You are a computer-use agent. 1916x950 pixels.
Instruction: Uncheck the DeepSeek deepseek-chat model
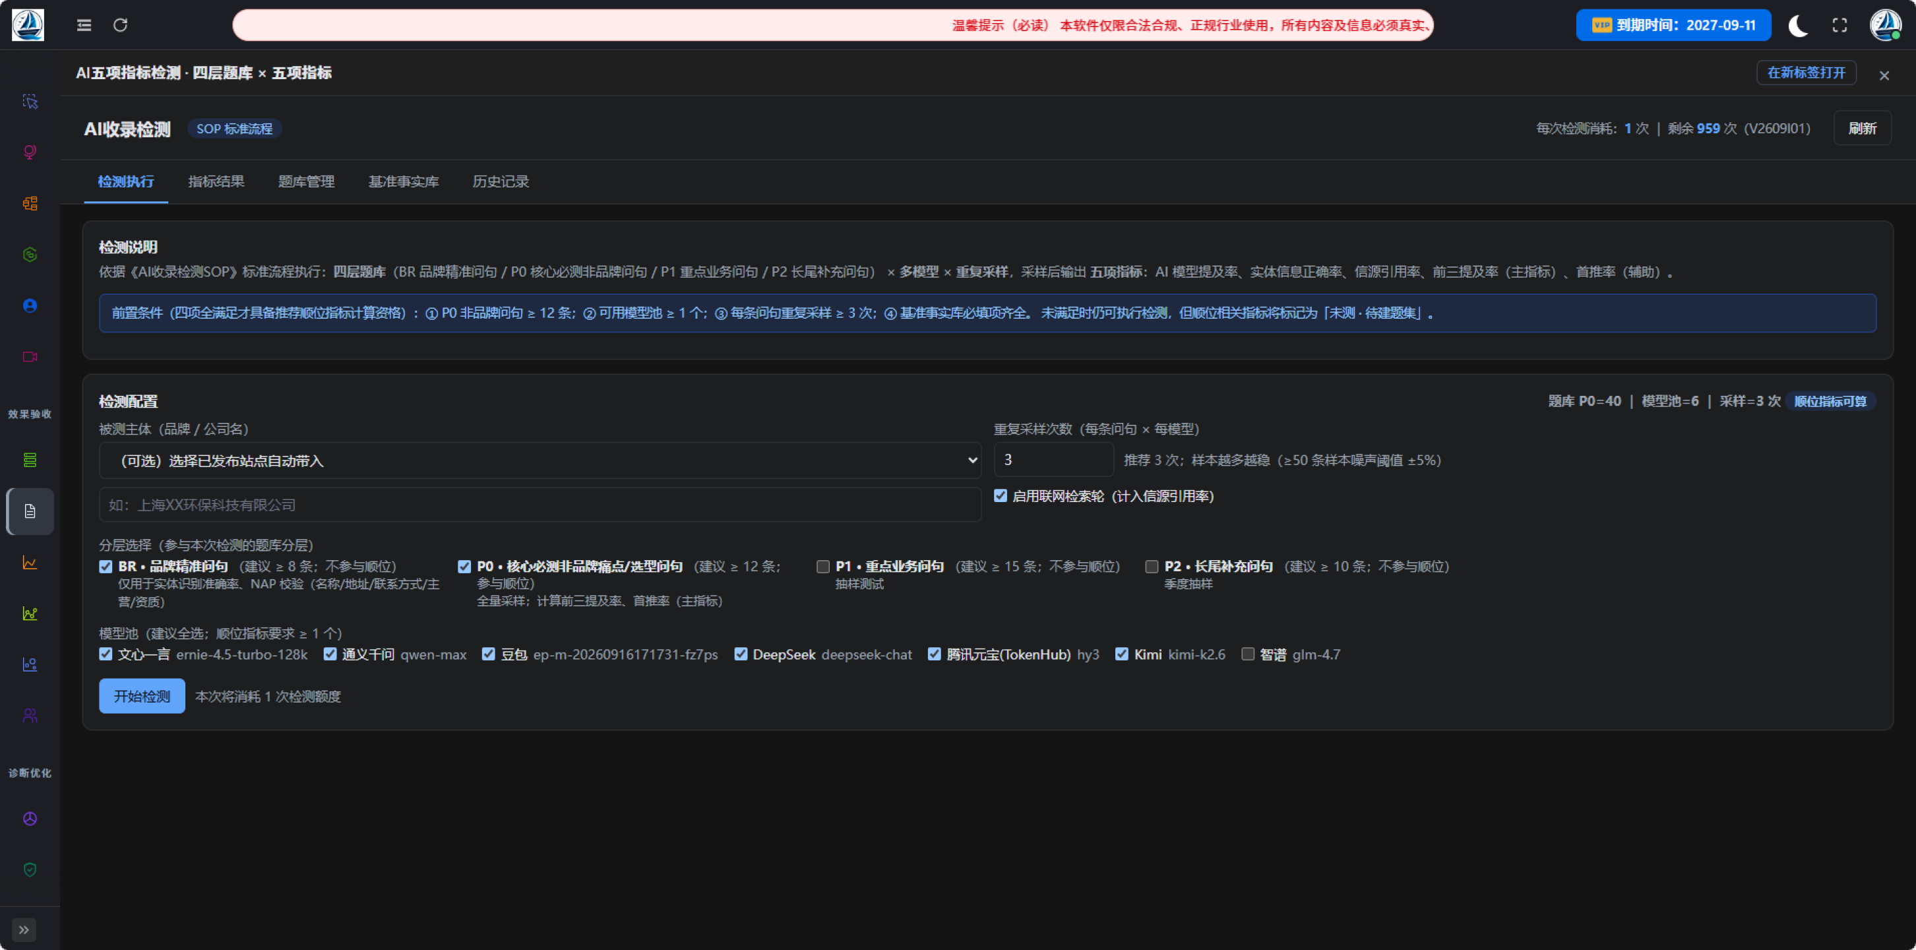(x=740, y=654)
